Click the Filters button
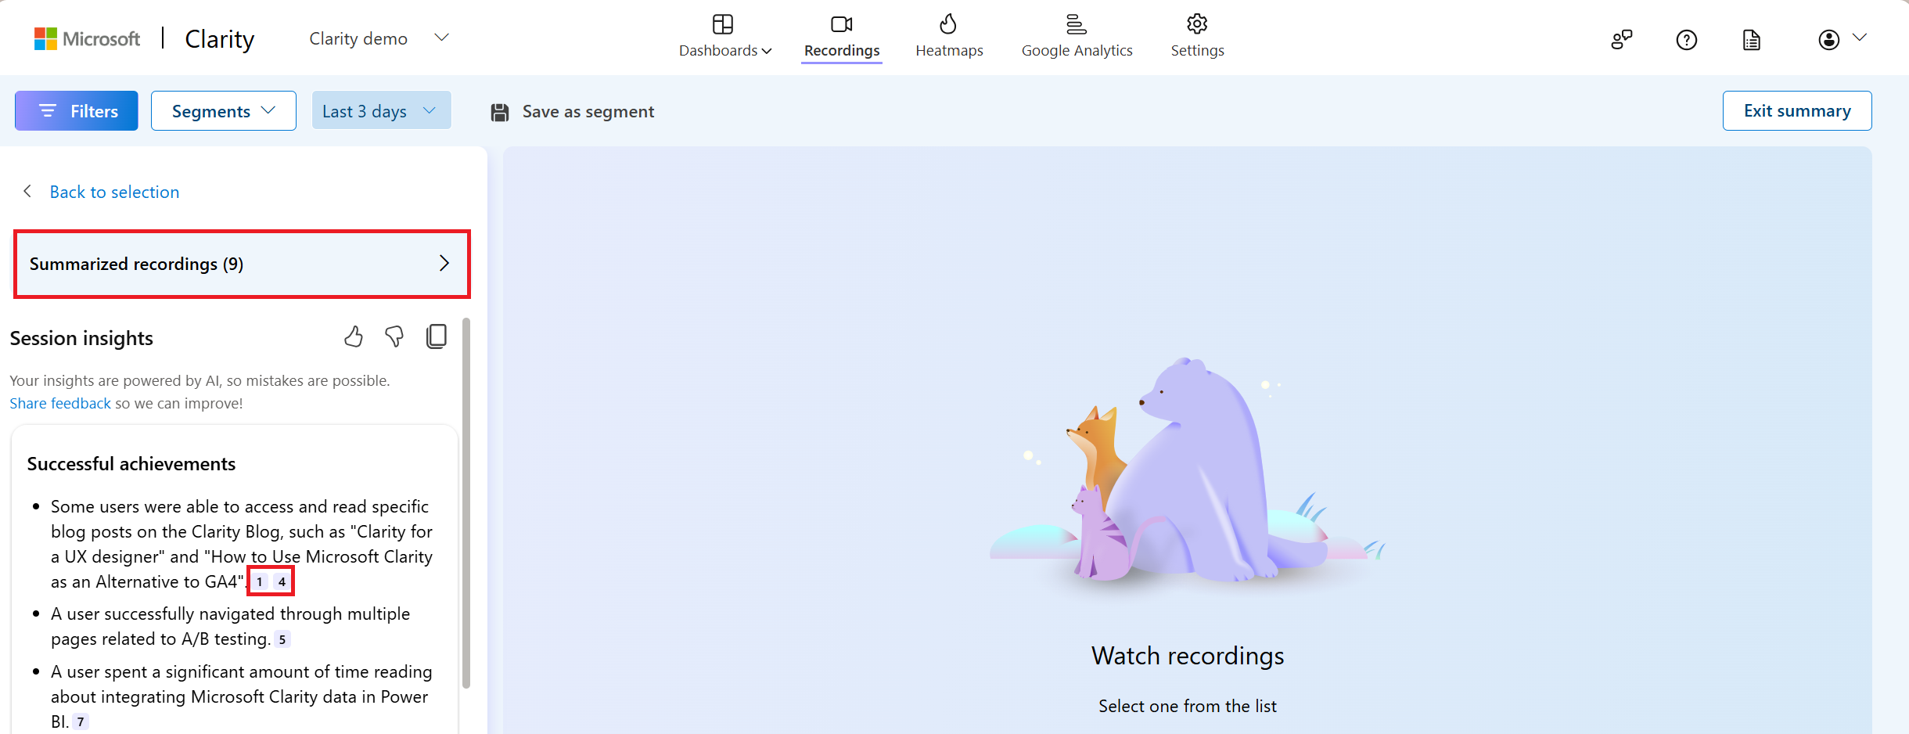 [x=77, y=111]
